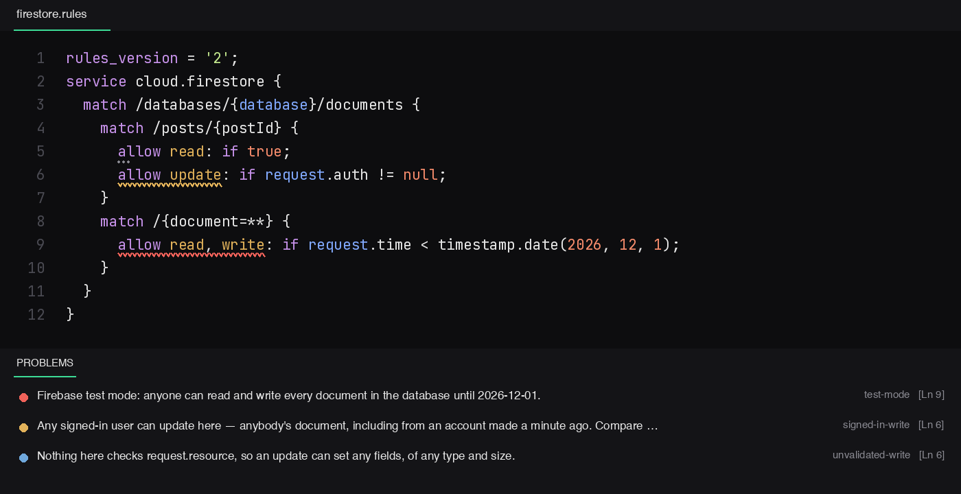The height and width of the screenshot is (494, 961).
Task: Click the '2' string literal on line 1
Action: (217, 58)
